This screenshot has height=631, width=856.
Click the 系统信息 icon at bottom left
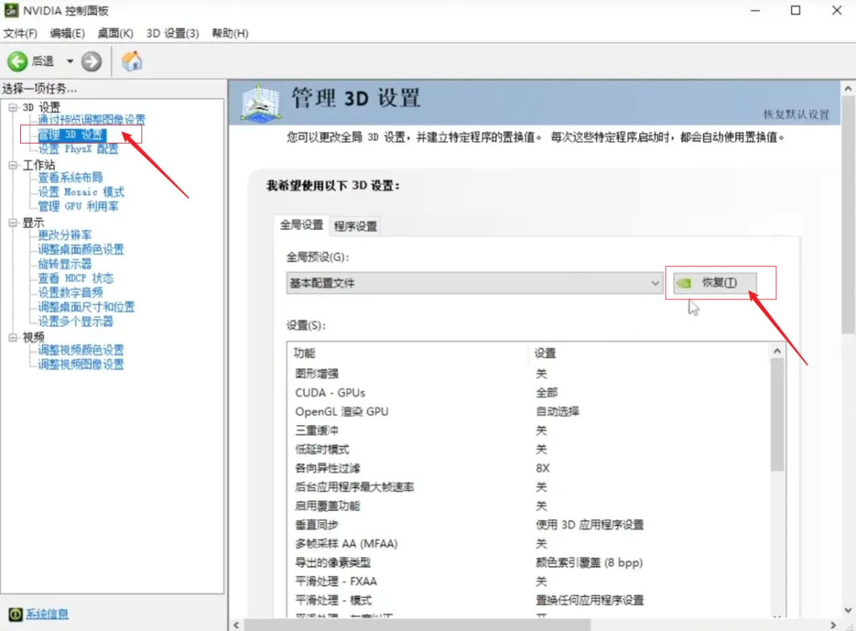click(x=15, y=614)
